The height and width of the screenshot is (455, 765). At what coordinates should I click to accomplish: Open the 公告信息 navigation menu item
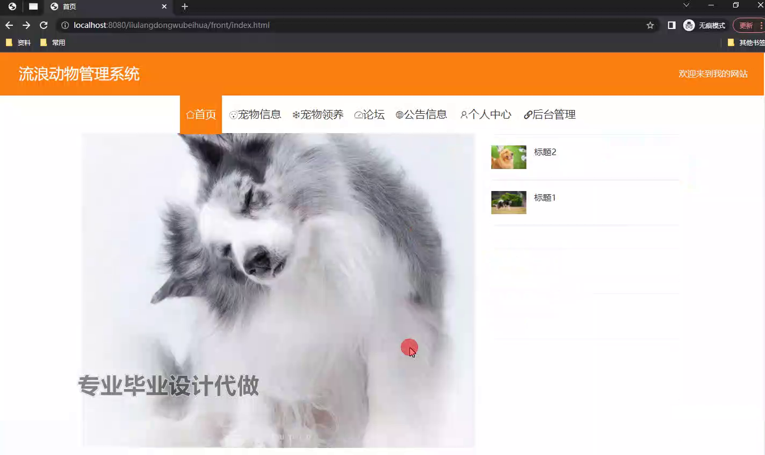pyautogui.click(x=421, y=114)
